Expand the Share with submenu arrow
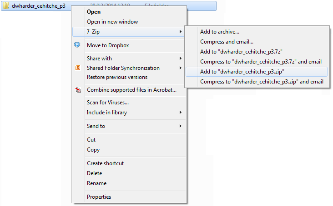The height and width of the screenshot is (206, 333). coord(181,59)
